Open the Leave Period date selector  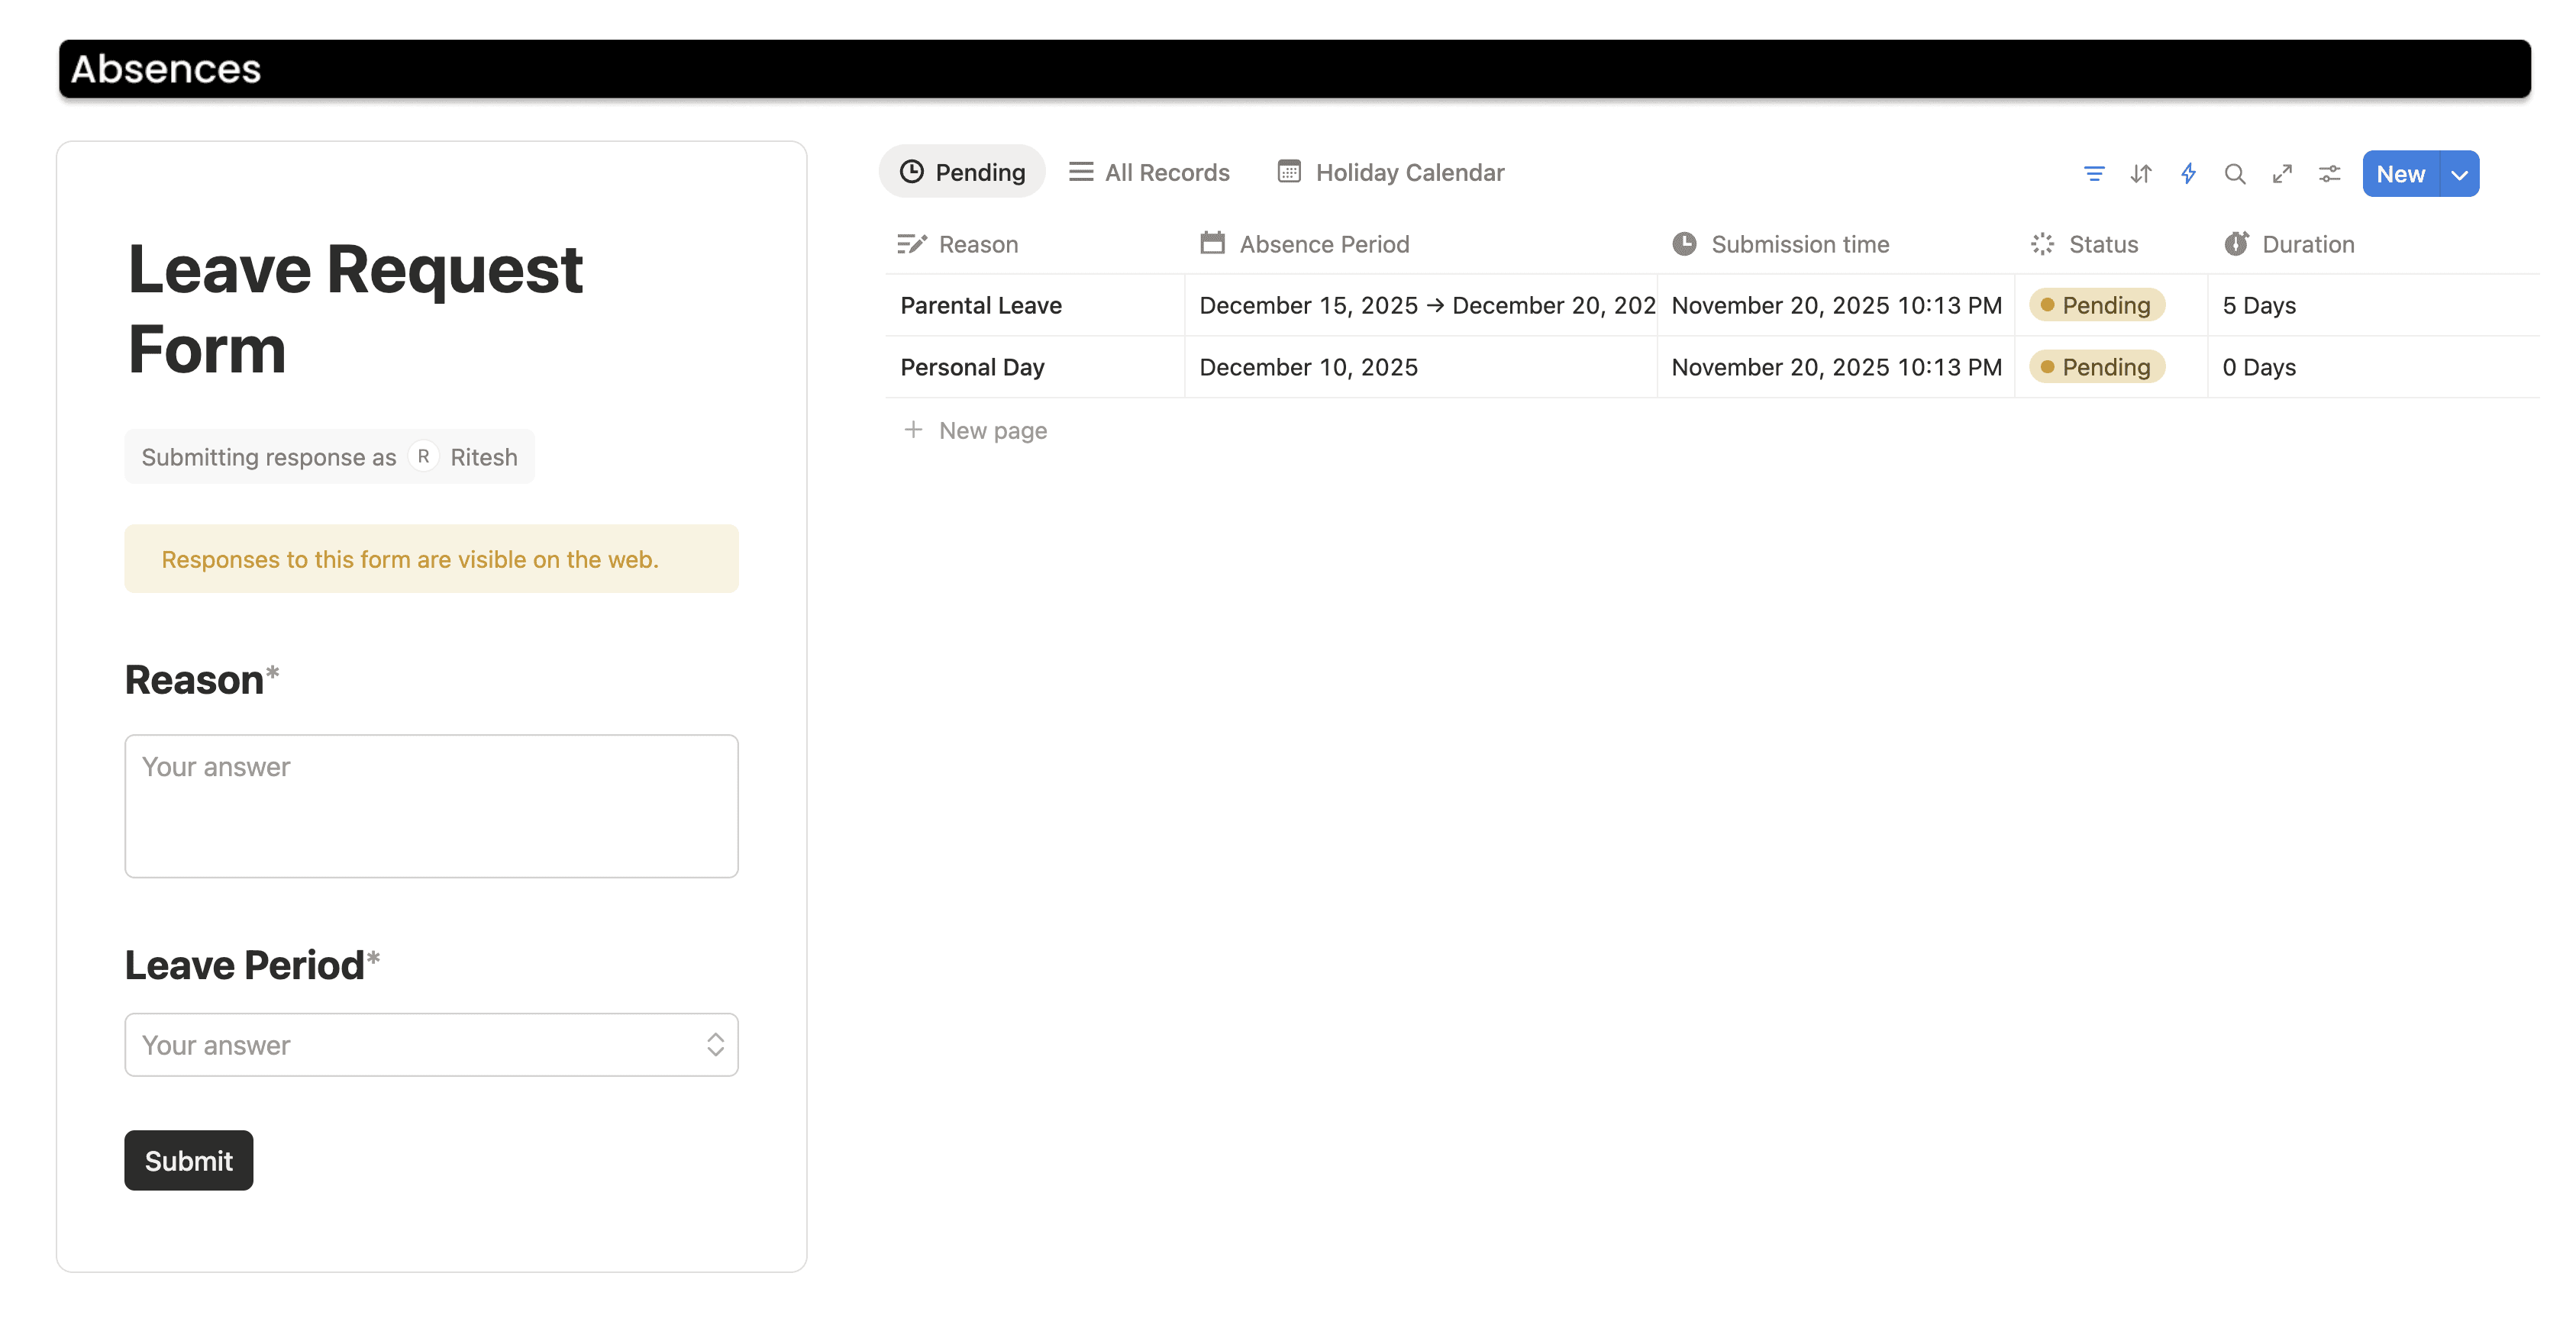point(431,1044)
